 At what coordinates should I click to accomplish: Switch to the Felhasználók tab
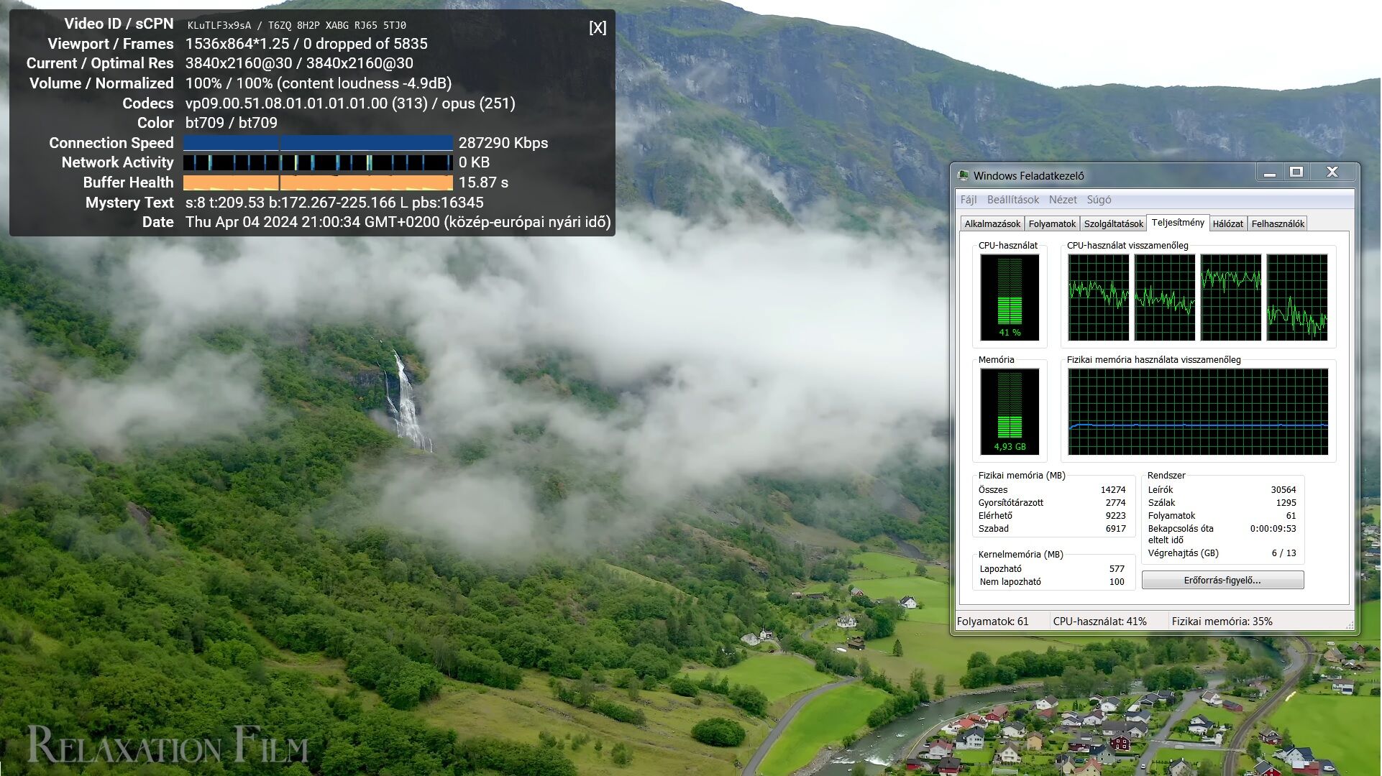click(x=1277, y=224)
